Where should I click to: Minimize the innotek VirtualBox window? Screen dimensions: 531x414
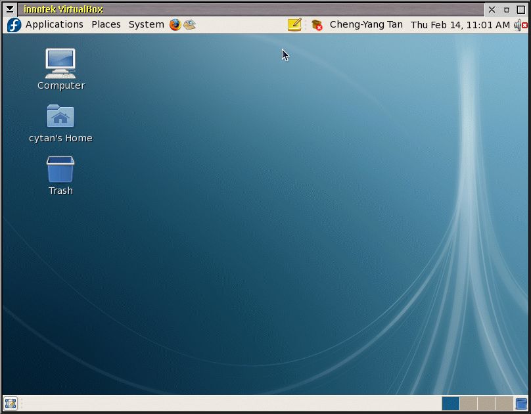click(507, 9)
